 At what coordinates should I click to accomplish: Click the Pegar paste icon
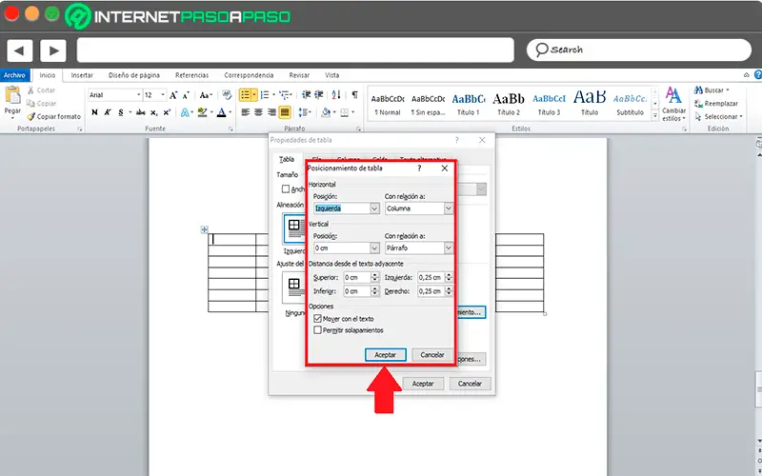tap(12, 96)
